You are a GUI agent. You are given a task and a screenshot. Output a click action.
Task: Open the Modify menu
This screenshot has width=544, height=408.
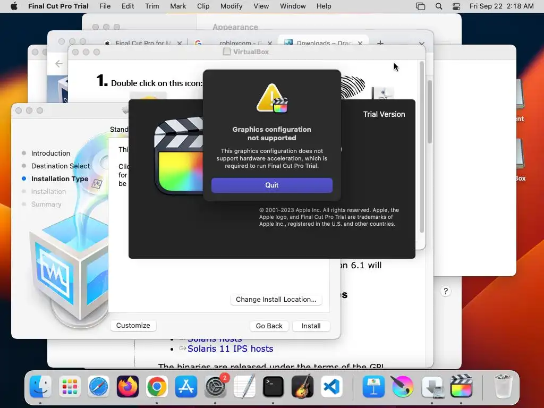coord(232,6)
